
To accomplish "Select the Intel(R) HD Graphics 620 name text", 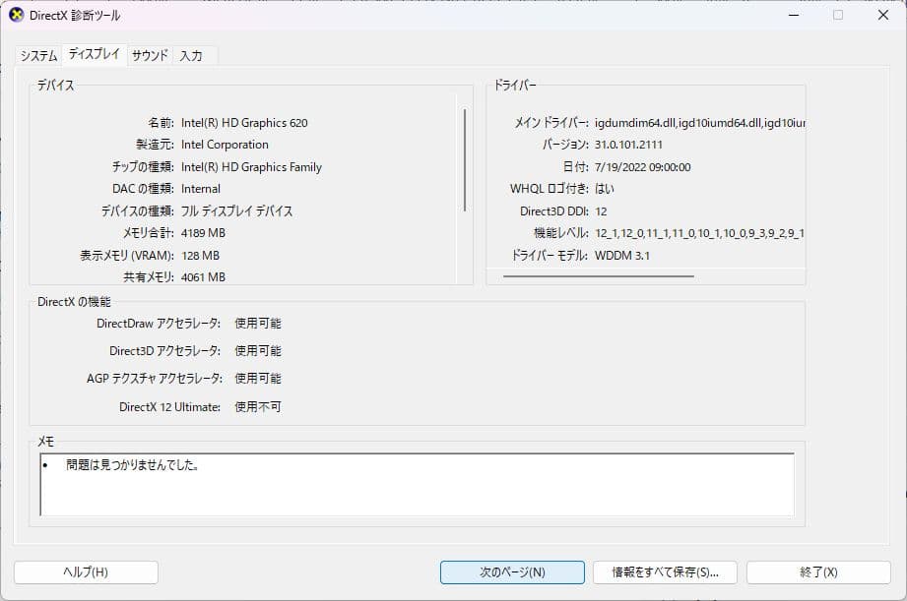I will (246, 122).
